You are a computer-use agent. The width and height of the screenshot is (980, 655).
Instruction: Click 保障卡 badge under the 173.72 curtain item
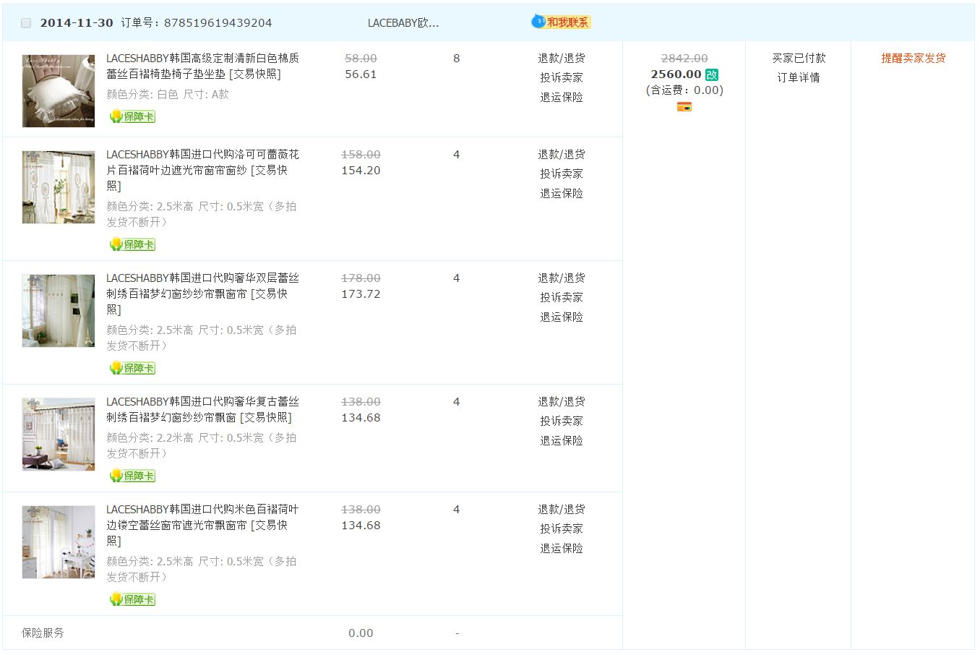point(133,368)
